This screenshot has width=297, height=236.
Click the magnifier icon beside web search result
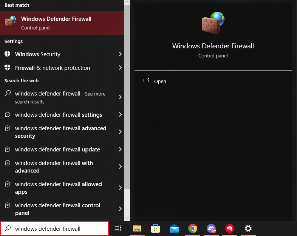click(x=8, y=93)
